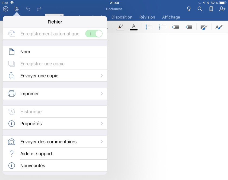228x180 pixels.
Task: Open the Fichier file menu icon
Action: coord(17,9)
